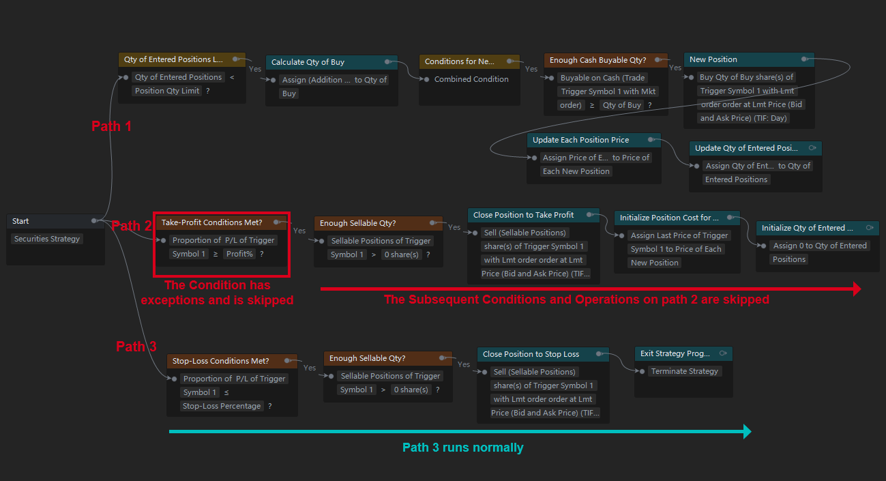Click the Position Qty Limit chip

click(x=166, y=91)
